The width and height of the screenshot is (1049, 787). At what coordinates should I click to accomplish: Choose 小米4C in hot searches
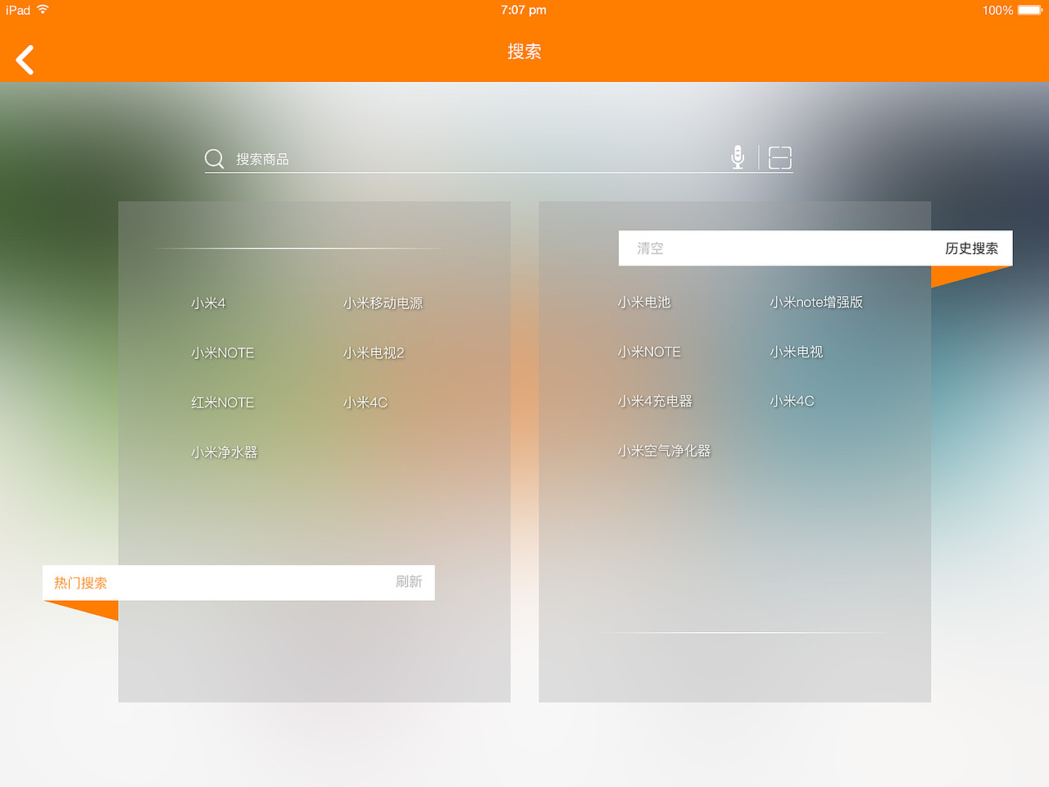pos(365,403)
